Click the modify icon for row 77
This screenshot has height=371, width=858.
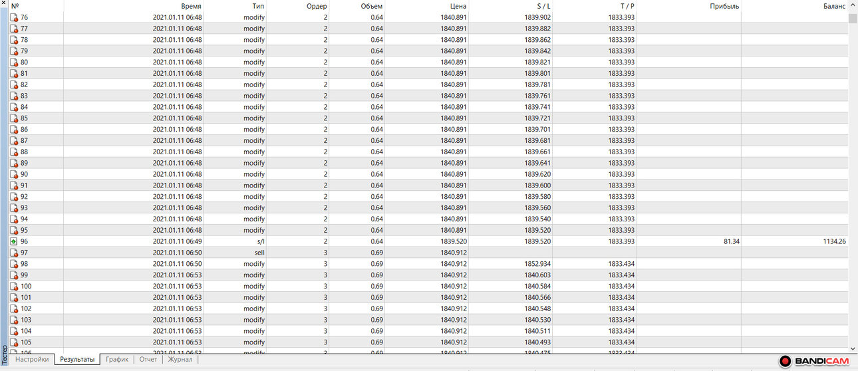[13, 29]
